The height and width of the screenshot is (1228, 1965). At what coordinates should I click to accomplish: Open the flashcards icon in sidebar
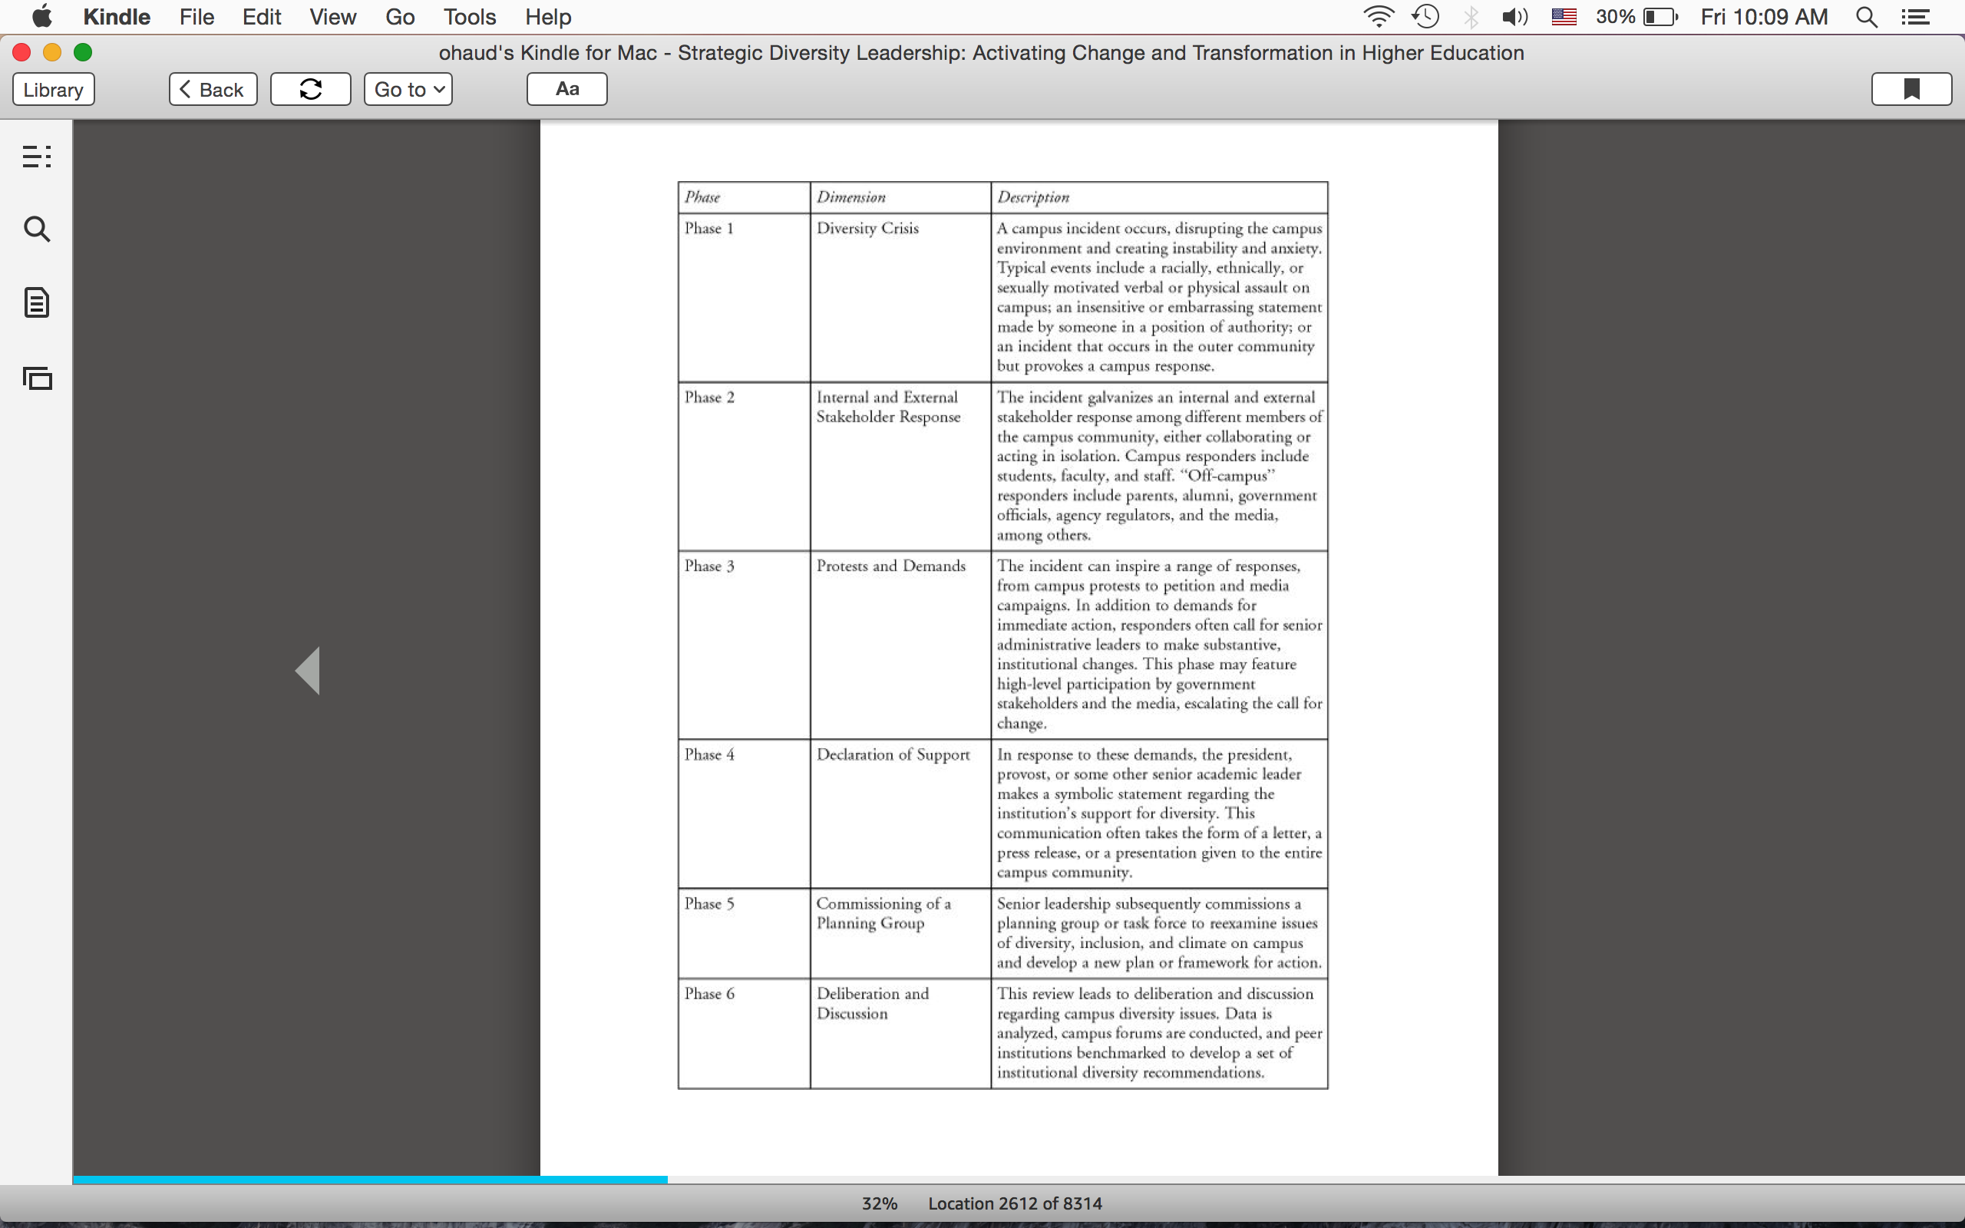click(x=37, y=378)
